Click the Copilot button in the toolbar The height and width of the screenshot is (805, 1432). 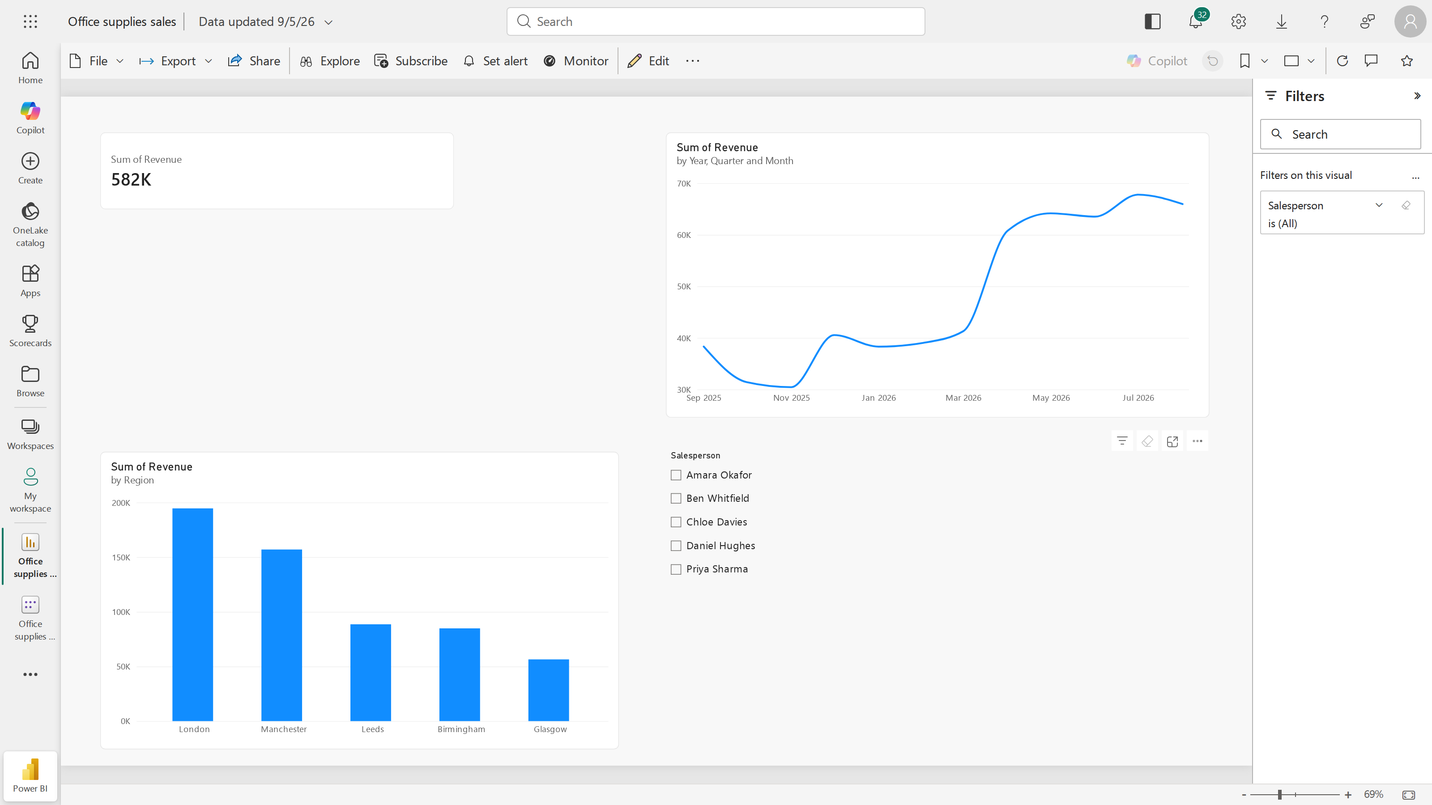tap(1157, 61)
